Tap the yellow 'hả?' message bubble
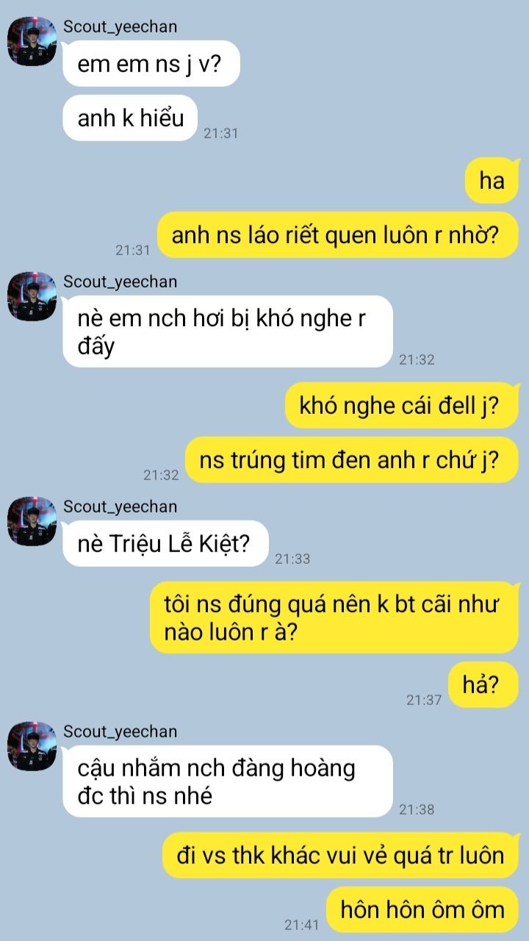 (x=483, y=685)
